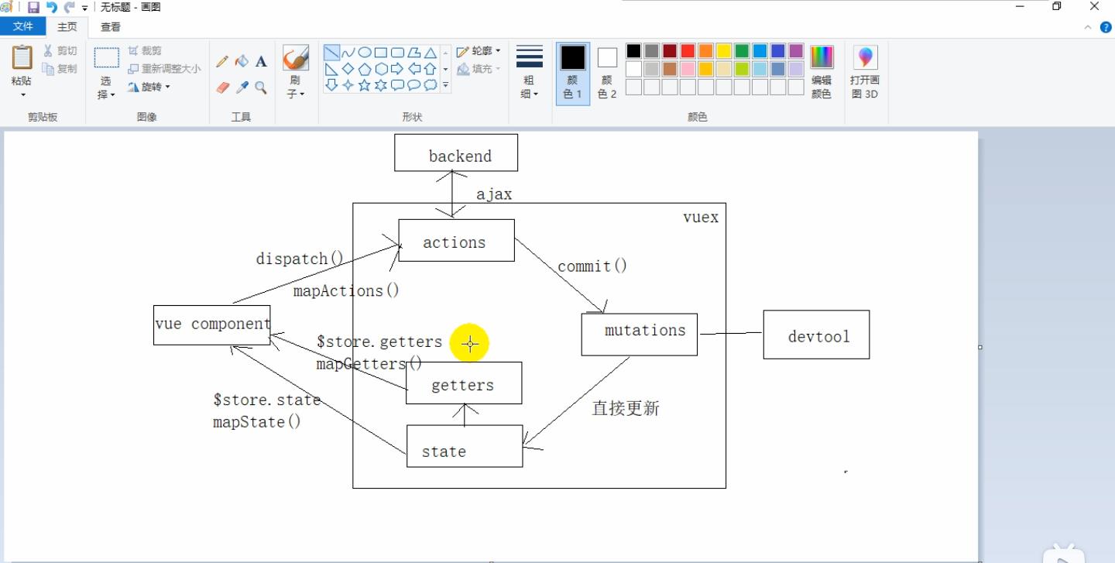Expand the shapes gallery more arrow

[x=446, y=86]
